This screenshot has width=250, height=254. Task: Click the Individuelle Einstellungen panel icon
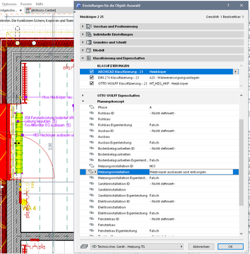click(x=89, y=34)
